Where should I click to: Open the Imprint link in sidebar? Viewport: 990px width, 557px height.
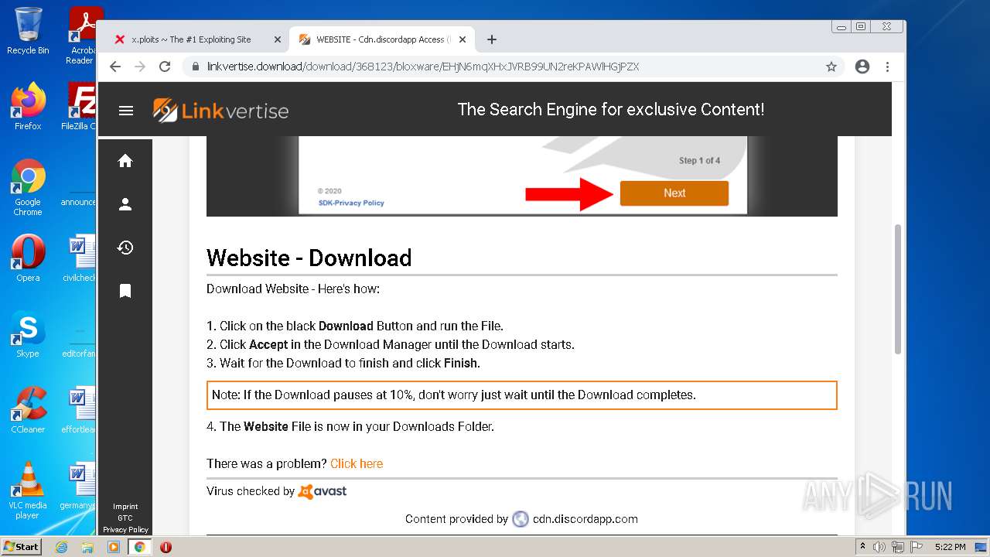(x=125, y=507)
